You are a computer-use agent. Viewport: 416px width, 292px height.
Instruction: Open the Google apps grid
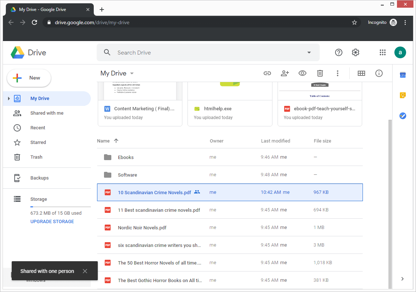coord(383,52)
